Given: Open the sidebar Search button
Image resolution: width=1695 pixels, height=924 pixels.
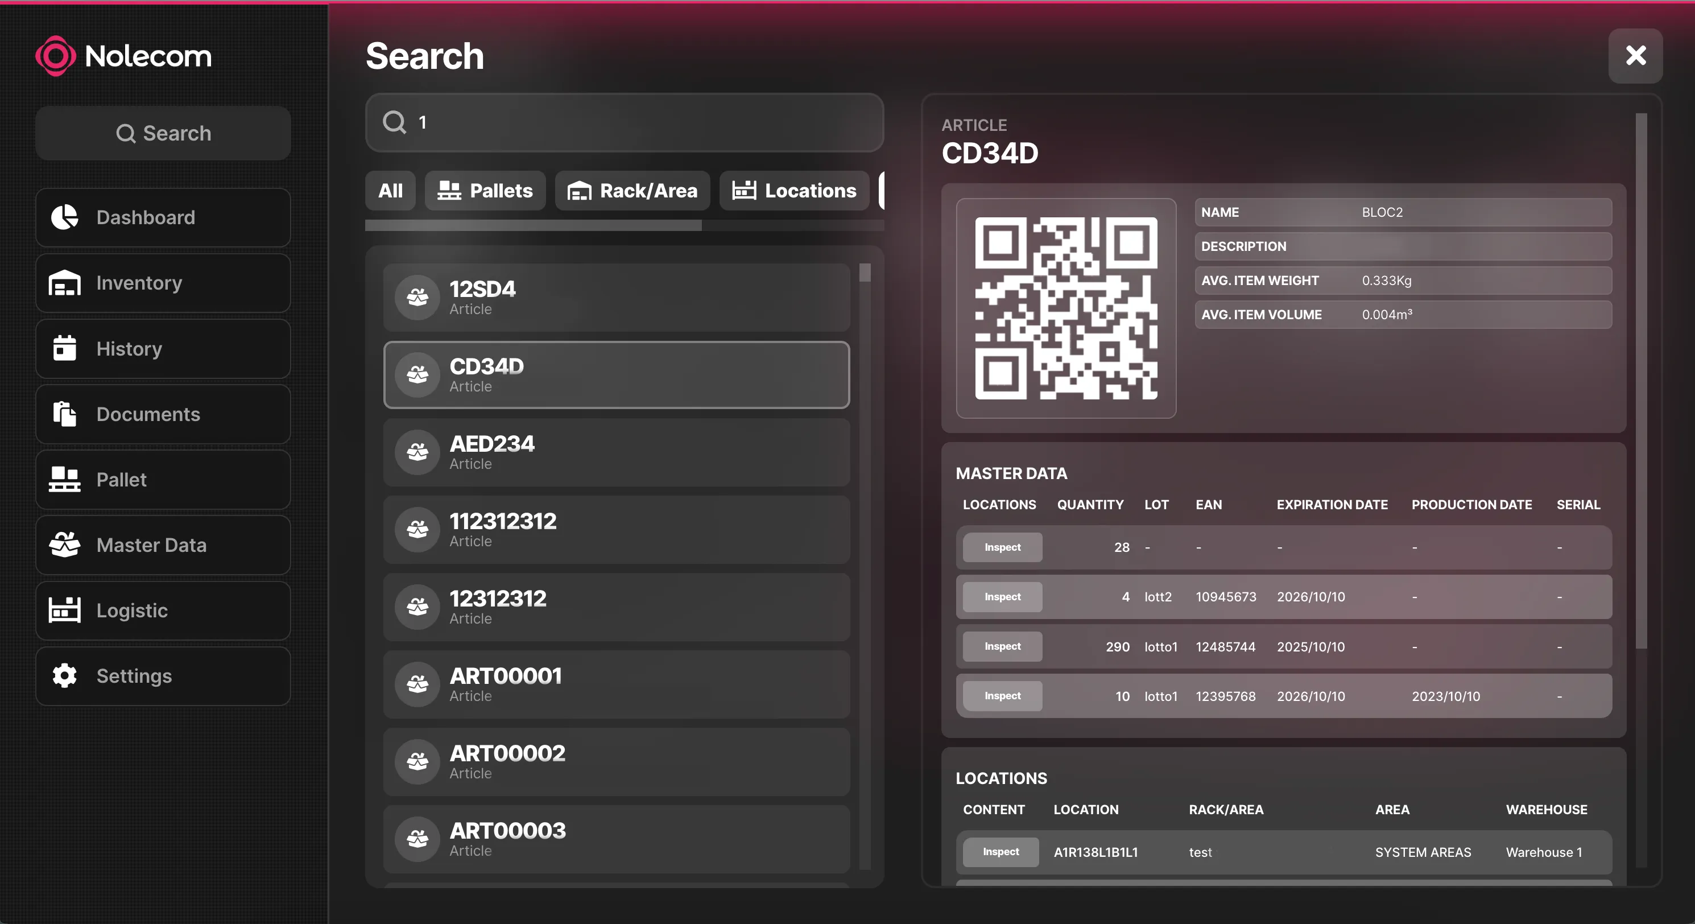Looking at the screenshot, I should point(163,134).
